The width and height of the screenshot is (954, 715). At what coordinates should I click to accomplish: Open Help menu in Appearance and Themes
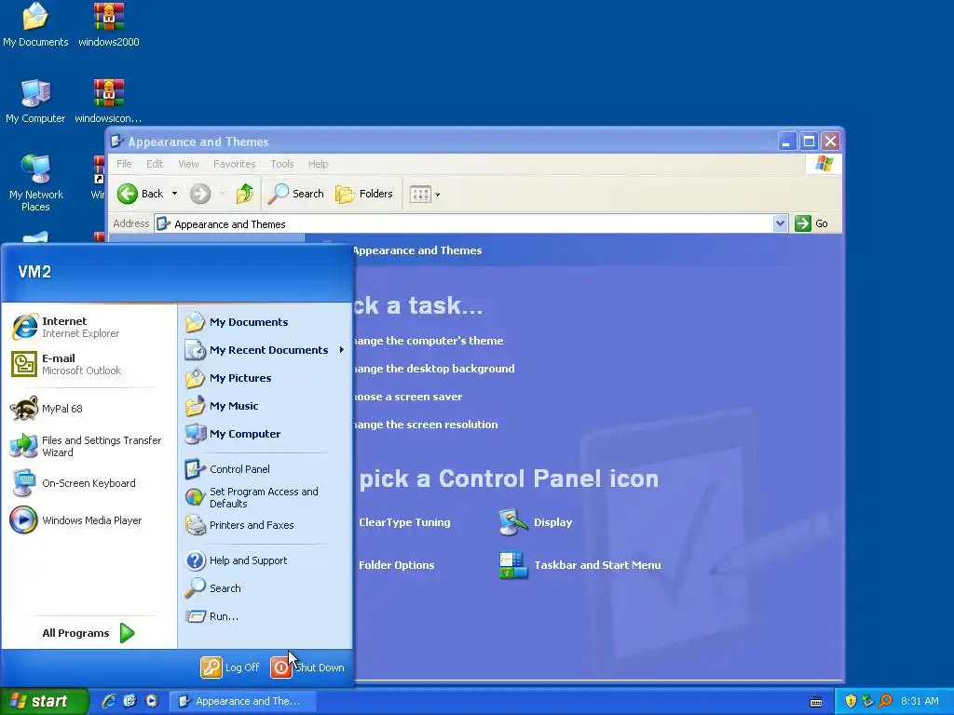point(319,164)
